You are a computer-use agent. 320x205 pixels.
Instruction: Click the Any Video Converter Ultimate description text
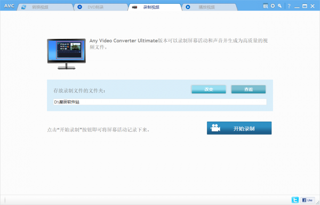point(178,44)
